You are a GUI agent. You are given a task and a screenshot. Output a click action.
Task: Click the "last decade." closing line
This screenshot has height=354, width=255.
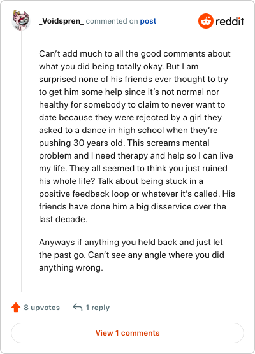(63, 219)
